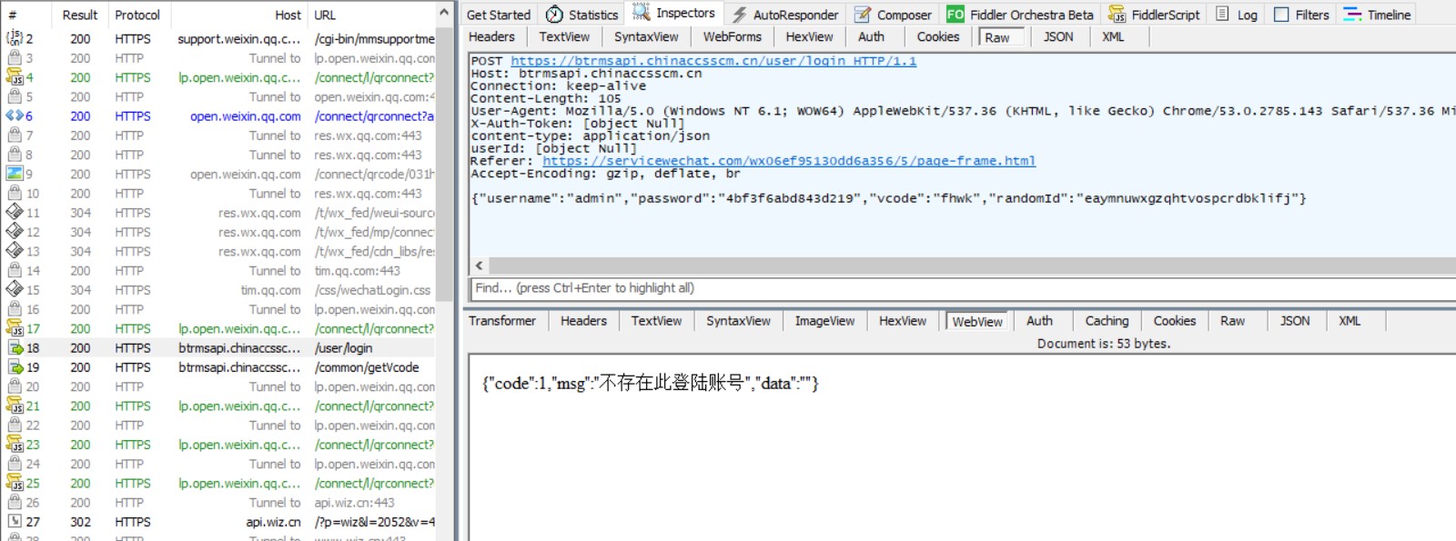Sort sessions by the Protocol column header
This screenshot has width=1456, height=541.
(137, 15)
